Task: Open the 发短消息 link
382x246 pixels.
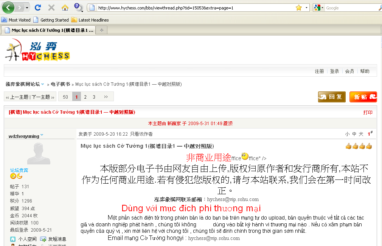Action: pyautogui.click(x=57, y=239)
